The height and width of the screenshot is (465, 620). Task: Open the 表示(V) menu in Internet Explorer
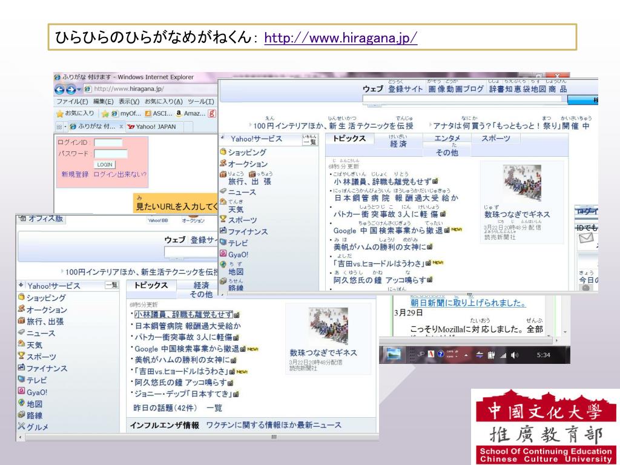[x=129, y=102]
